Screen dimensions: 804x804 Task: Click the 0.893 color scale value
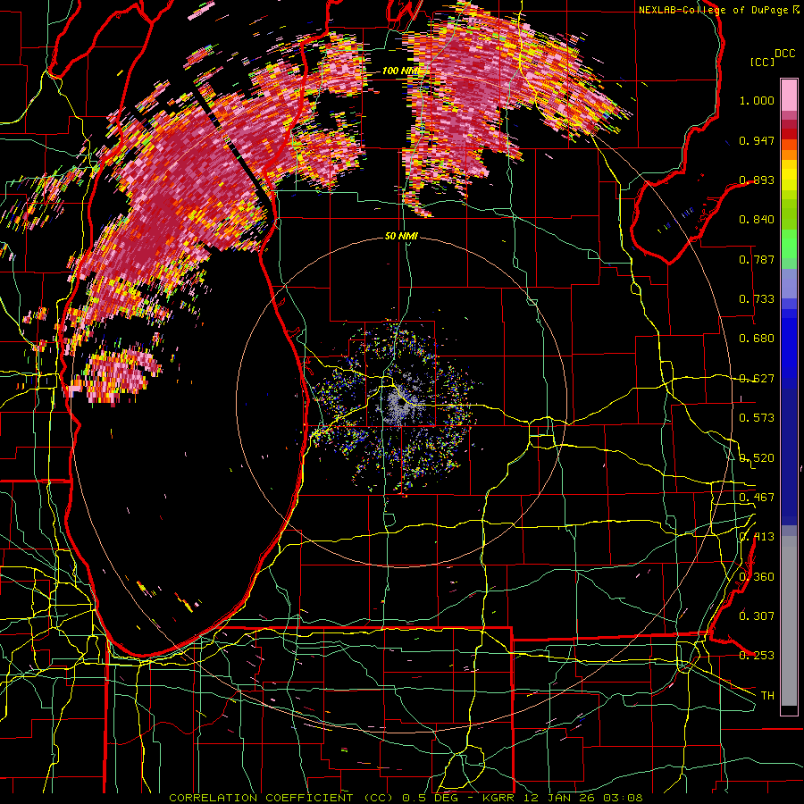point(757,180)
